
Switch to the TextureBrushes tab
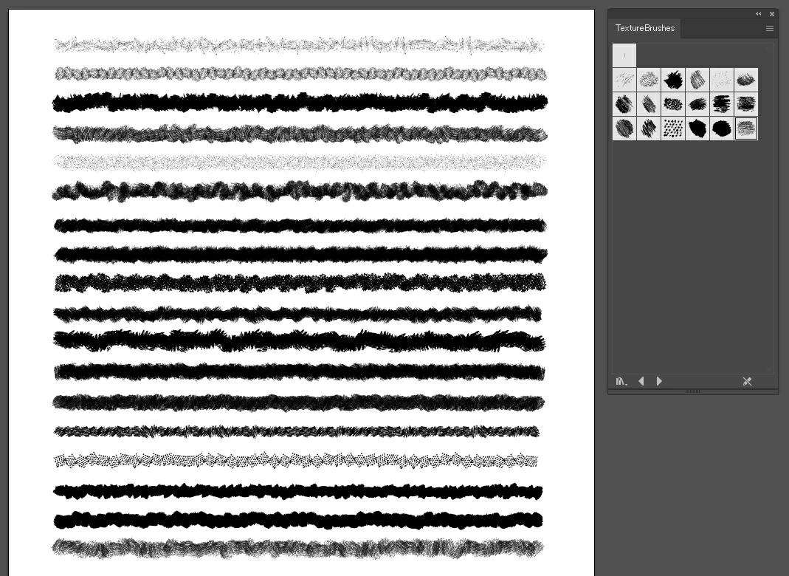point(644,28)
